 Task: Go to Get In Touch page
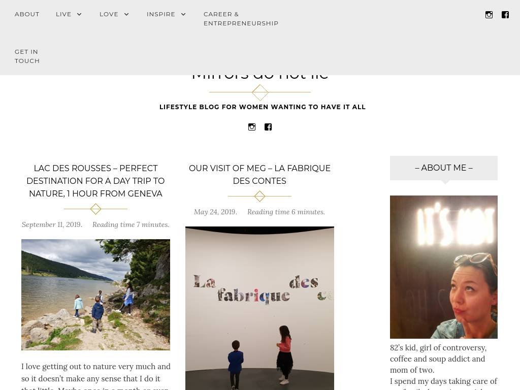click(27, 56)
